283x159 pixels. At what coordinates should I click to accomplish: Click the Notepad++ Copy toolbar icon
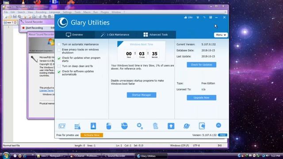click(x=45, y=17)
